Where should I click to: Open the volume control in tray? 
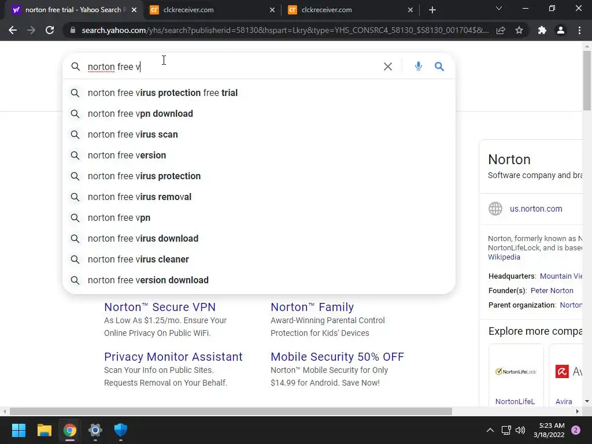tap(520, 430)
